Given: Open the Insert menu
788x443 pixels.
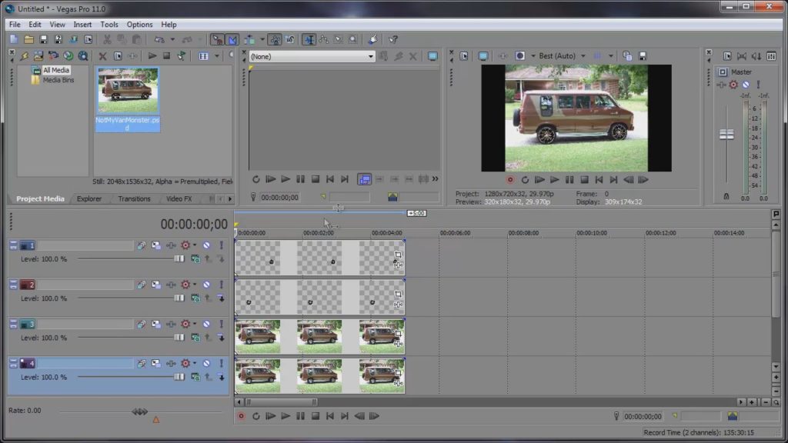Looking at the screenshot, I should (x=82, y=25).
